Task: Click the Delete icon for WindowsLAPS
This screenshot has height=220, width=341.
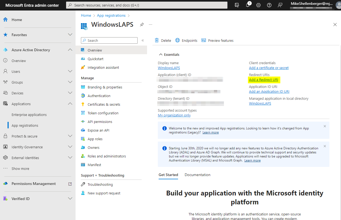Action: coord(157,40)
